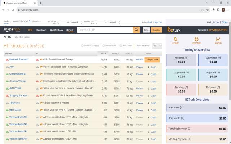Open the browser extensions puzzle icon
Viewport: 231px width, 144px height.
click(x=213, y=10)
